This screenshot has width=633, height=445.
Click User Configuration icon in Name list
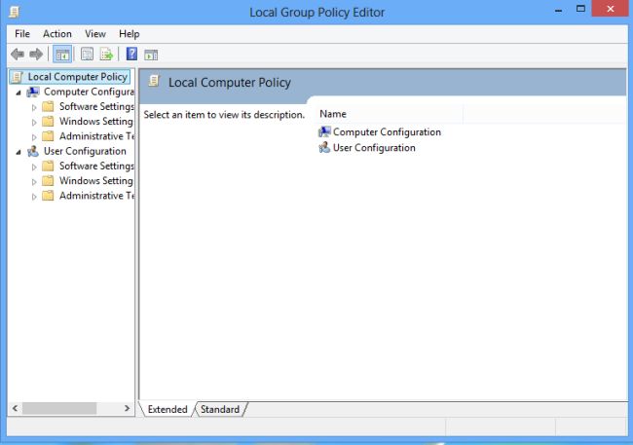pyautogui.click(x=324, y=147)
